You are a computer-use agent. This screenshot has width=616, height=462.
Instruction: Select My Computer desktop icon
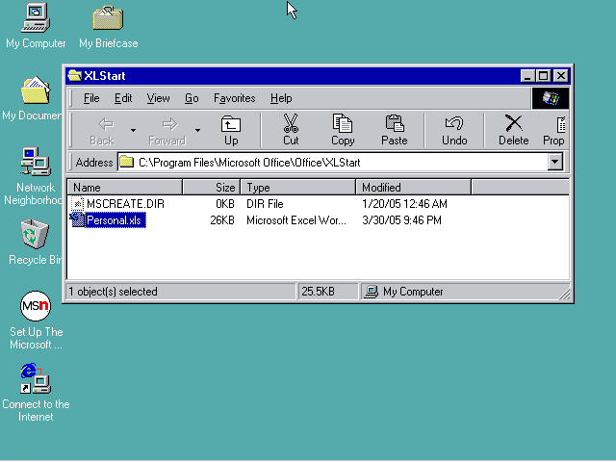[36, 26]
